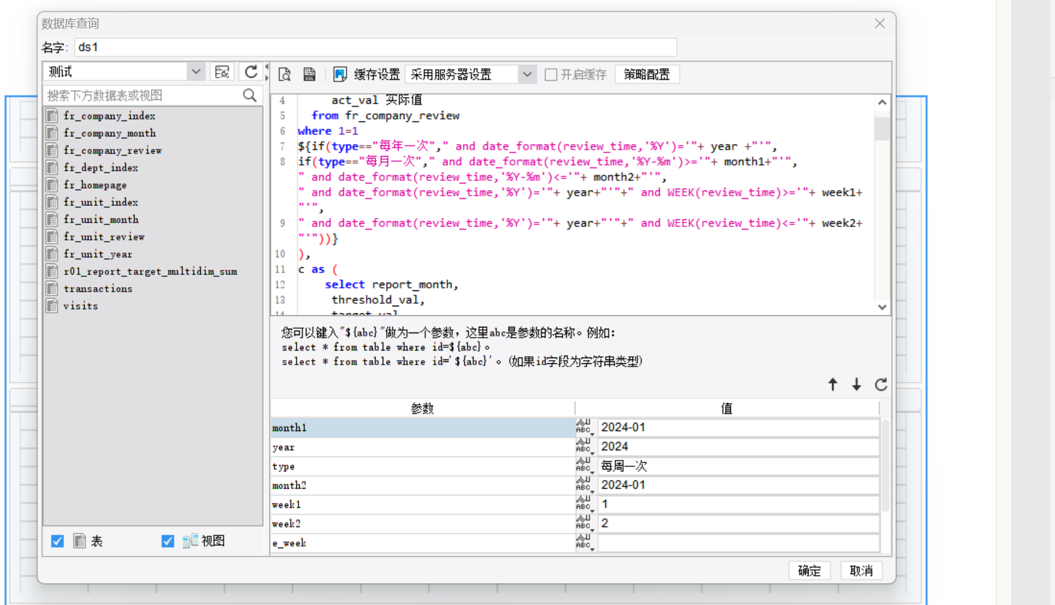Click SQL line 12 select report_month

392,285
